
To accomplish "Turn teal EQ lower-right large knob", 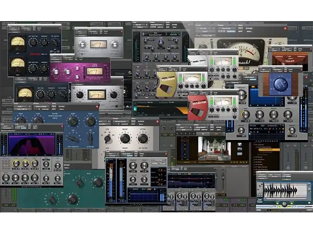I will click(73, 199).
